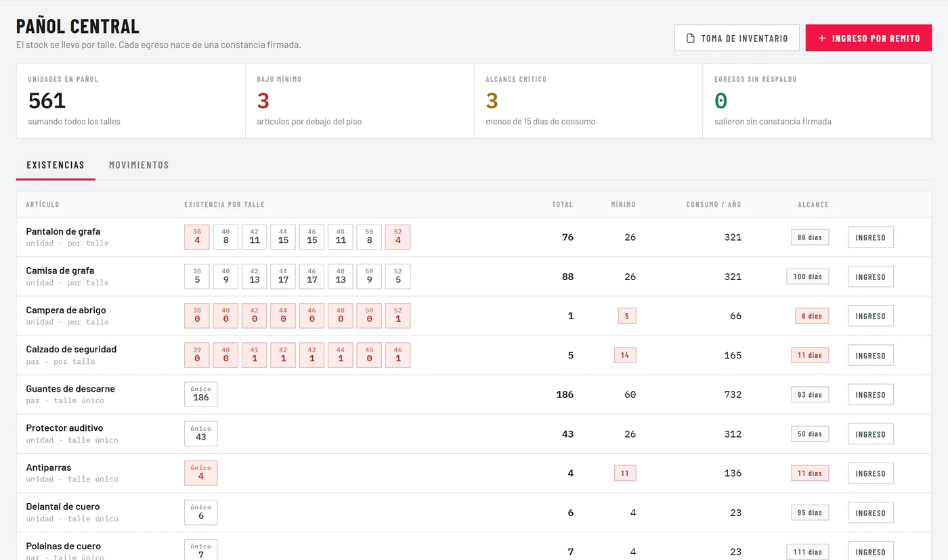948x560 pixels.
Task: Switch to the Movimientos tab
Action: pos(139,165)
